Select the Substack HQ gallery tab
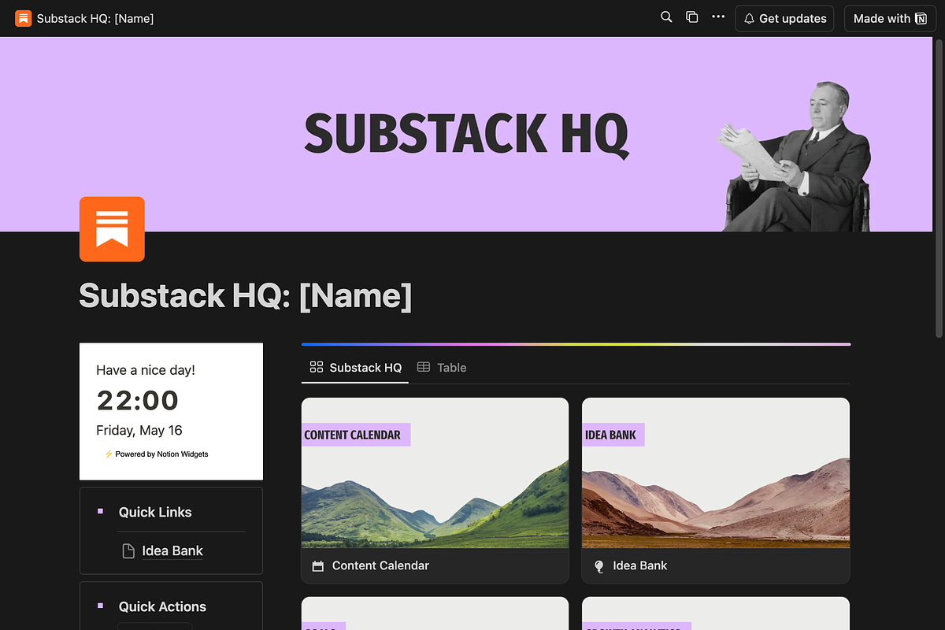The width and height of the screenshot is (945, 630). tap(355, 368)
